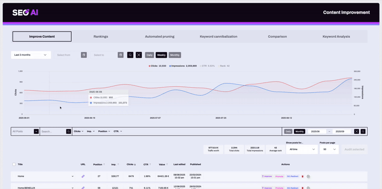Expand the Clicks filter dropdown
This screenshot has width=382, height=189.
click(x=79, y=131)
